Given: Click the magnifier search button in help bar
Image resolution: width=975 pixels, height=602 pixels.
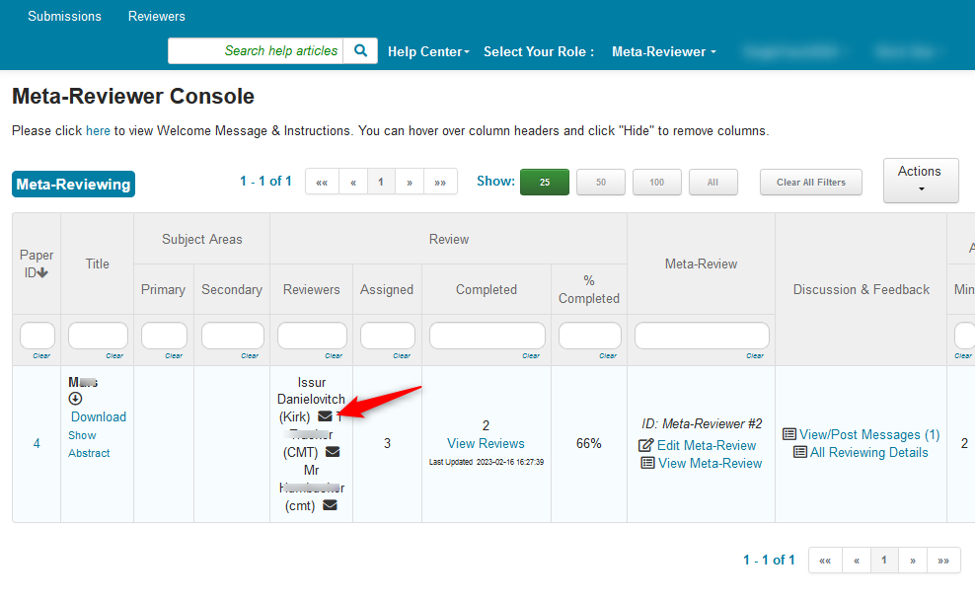Looking at the screenshot, I should [360, 51].
